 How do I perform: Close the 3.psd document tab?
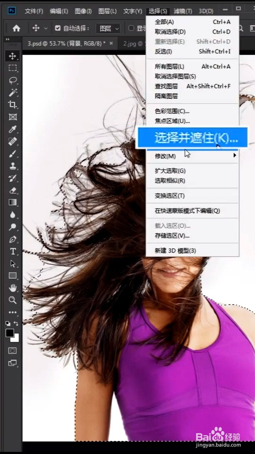coord(111,43)
